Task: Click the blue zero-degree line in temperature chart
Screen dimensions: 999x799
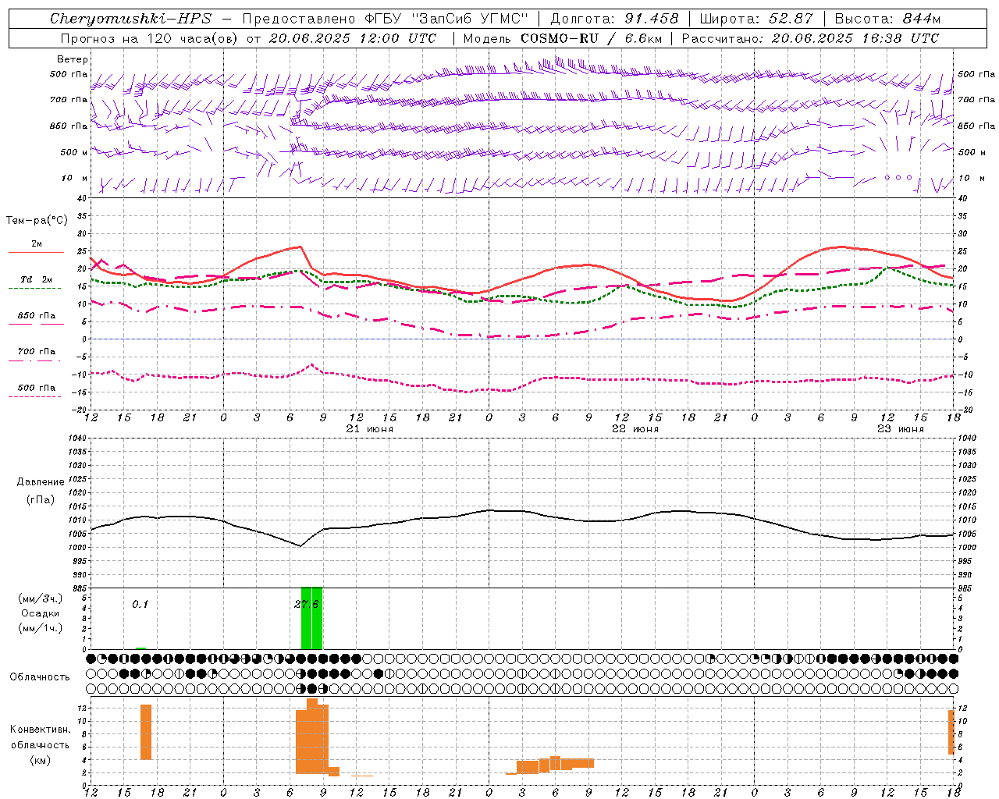Action: [x=522, y=339]
